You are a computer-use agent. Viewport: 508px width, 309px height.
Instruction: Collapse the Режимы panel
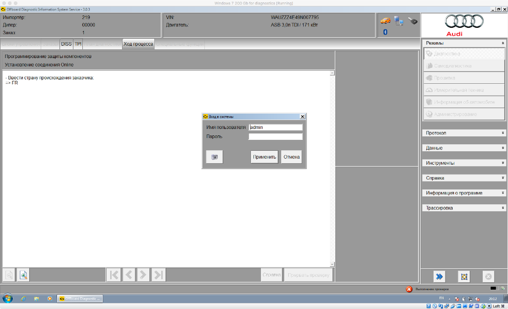click(503, 43)
